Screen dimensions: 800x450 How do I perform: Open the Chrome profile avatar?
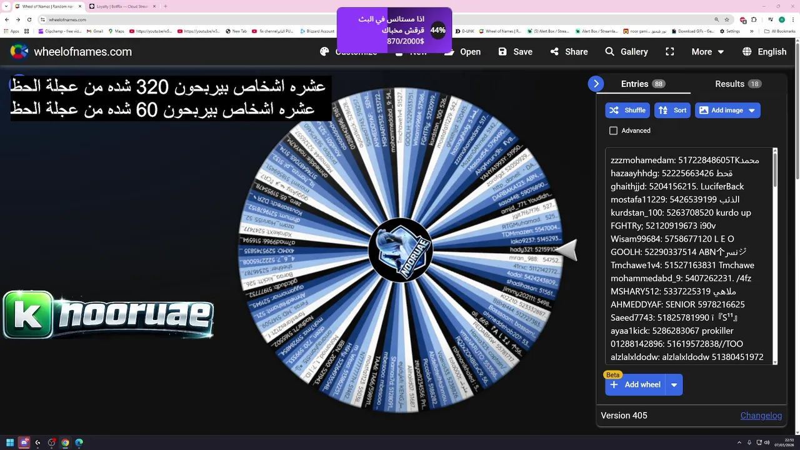point(781,19)
